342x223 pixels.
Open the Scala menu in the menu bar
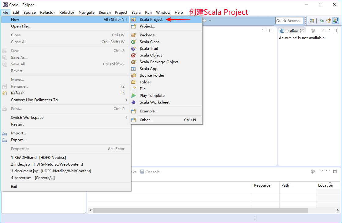136,13
